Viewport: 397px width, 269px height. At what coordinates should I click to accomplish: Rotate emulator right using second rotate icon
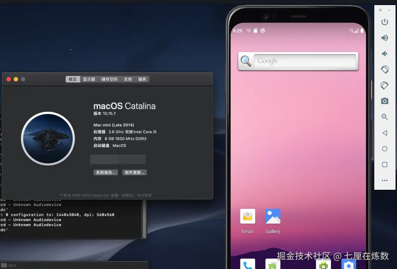(385, 85)
